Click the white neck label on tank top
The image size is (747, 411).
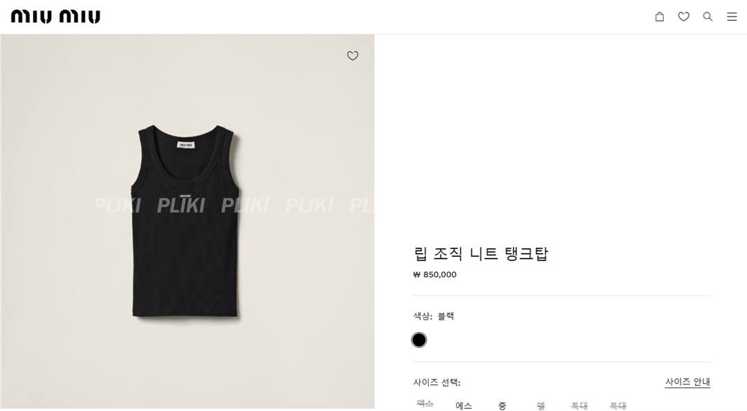click(186, 145)
